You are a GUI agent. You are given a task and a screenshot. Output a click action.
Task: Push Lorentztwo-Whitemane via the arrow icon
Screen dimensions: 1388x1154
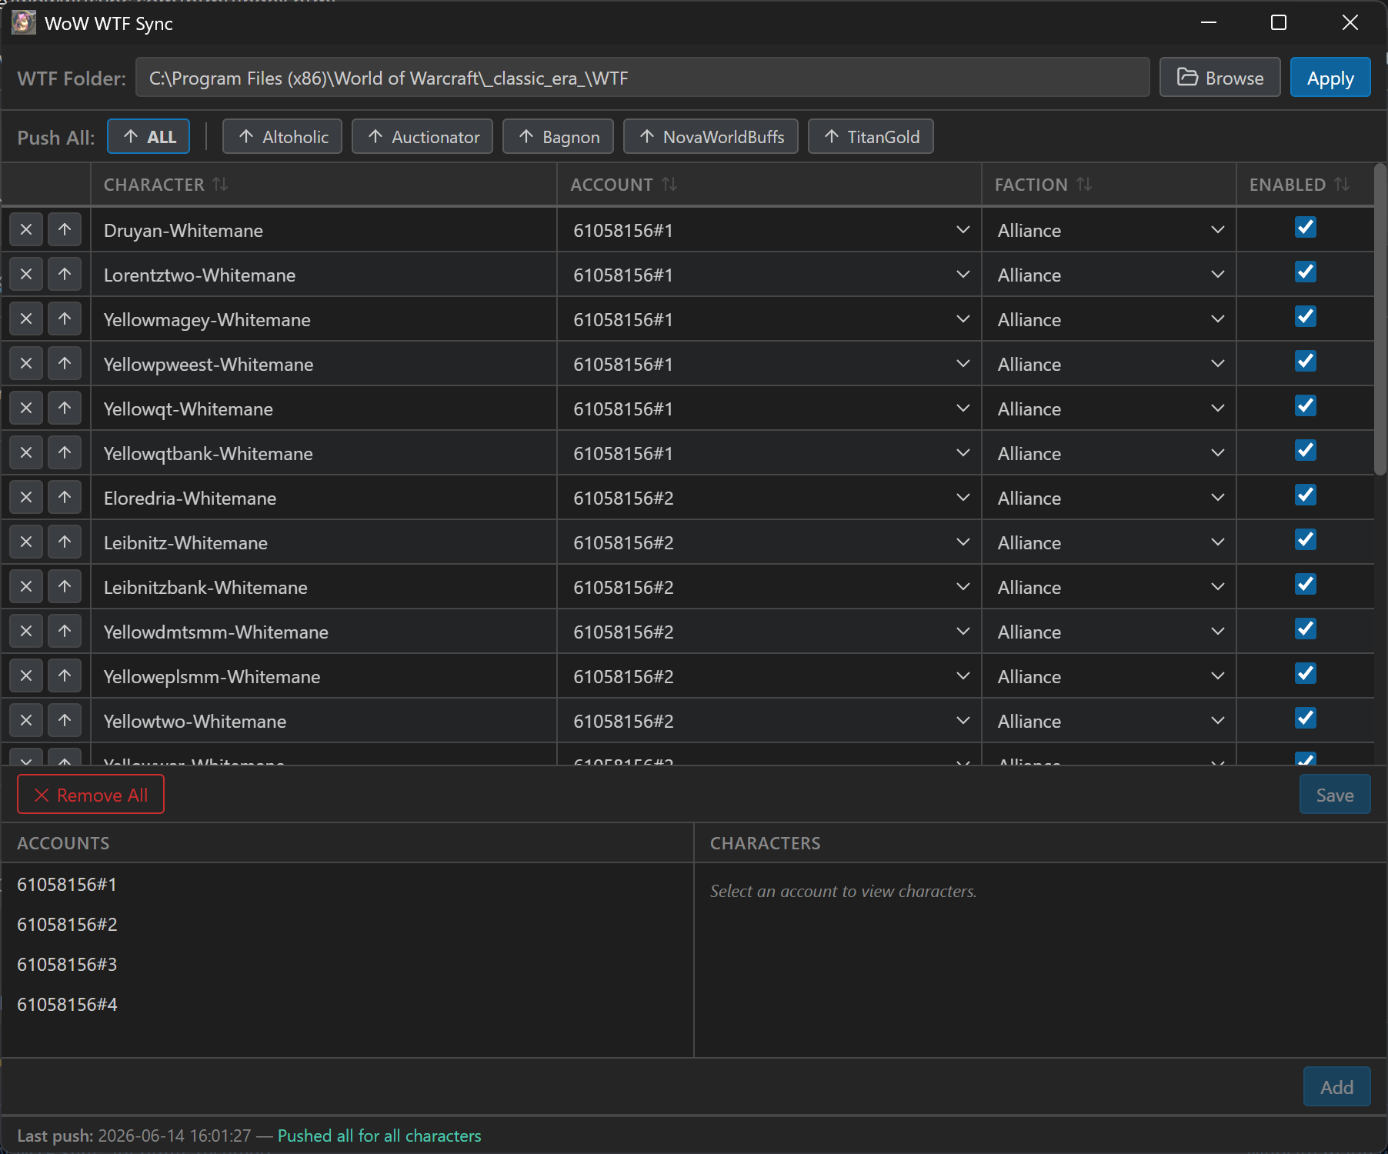tap(65, 274)
